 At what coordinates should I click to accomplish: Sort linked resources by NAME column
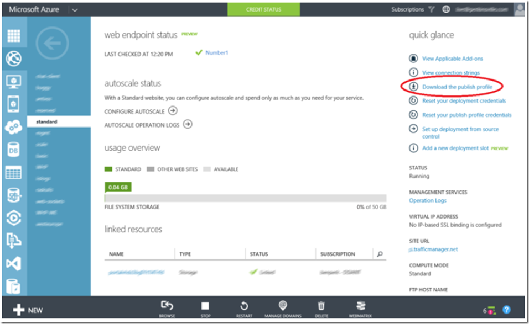point(116,254)
